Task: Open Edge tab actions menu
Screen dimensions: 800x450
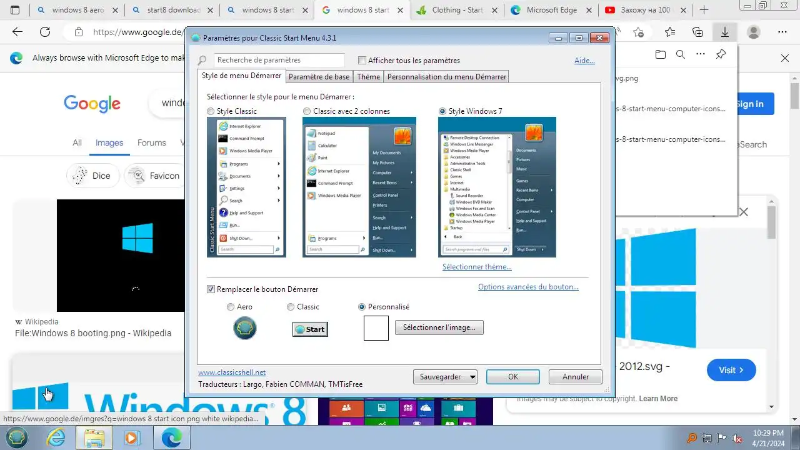Action: (x=15, y=9)
